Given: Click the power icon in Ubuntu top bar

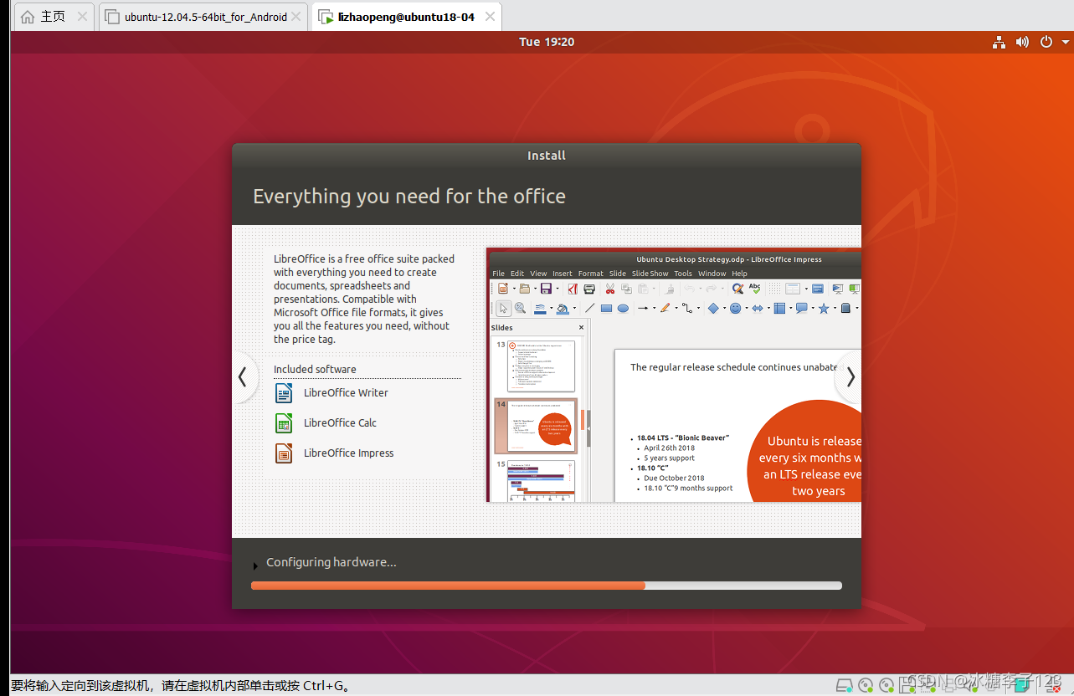Looking at the screenshot, I should 1046,42.
